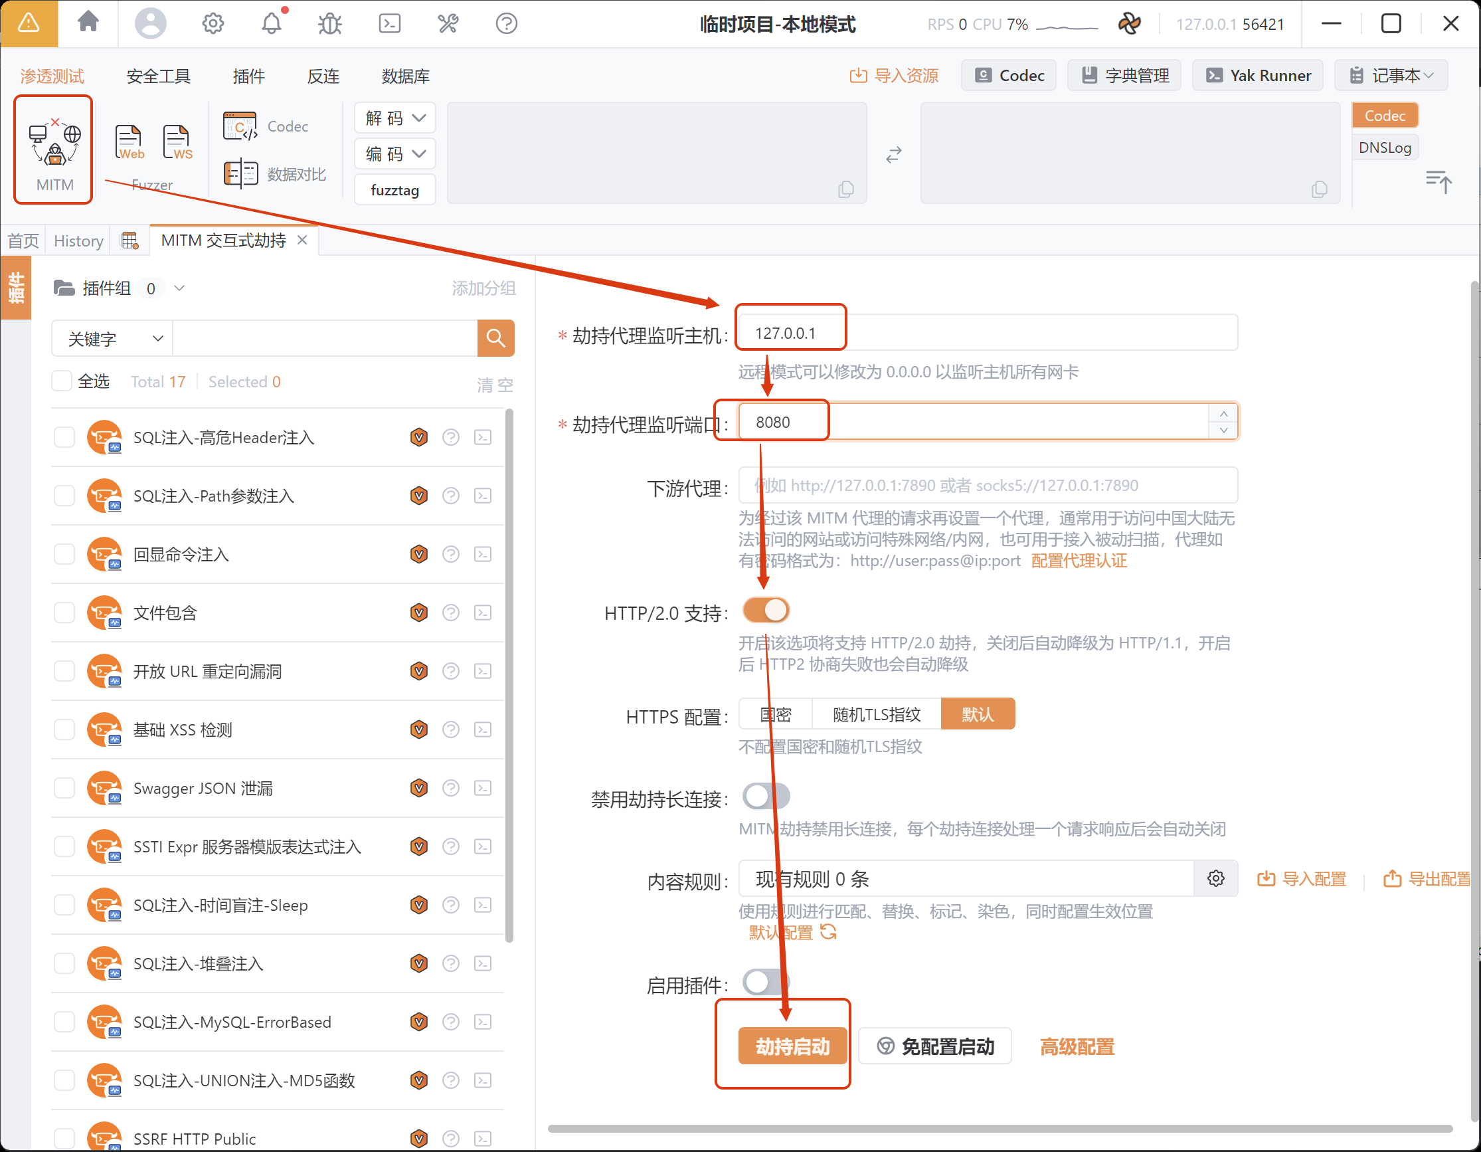
Task: Select 随机TLS指纹 HTTPS config option
Action: [876, 714]
